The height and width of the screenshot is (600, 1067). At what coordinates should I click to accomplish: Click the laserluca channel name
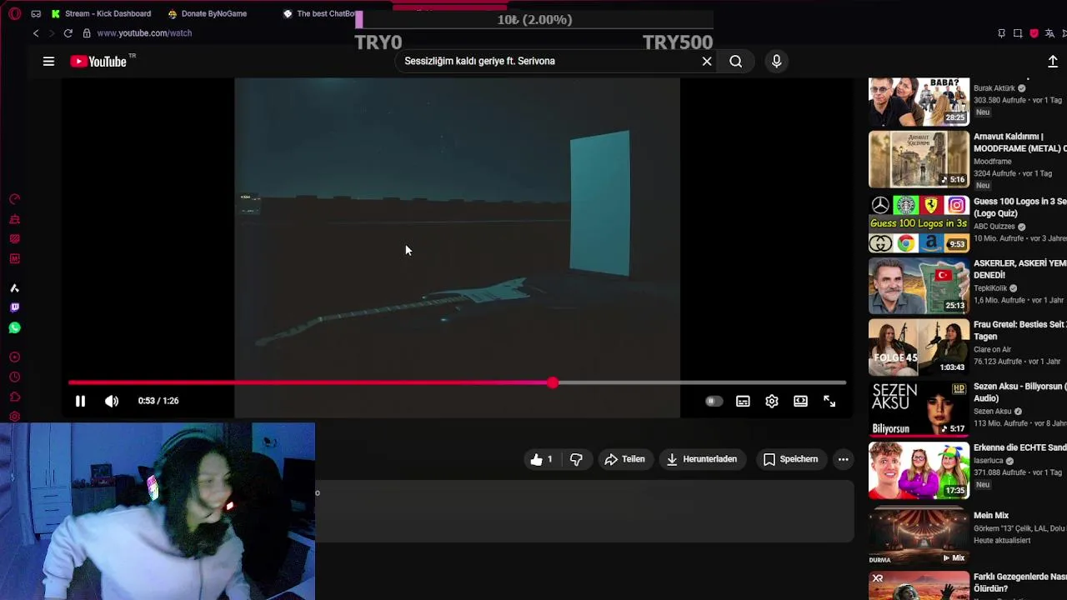tap(989, 461)
